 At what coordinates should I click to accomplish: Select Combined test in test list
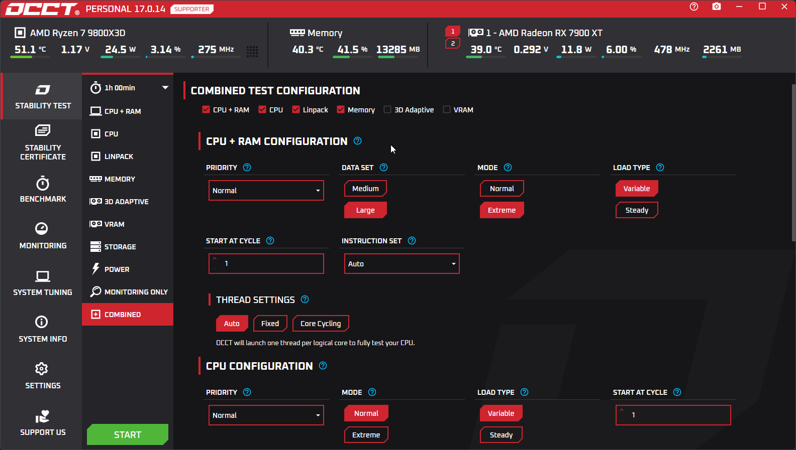(128, 315)
